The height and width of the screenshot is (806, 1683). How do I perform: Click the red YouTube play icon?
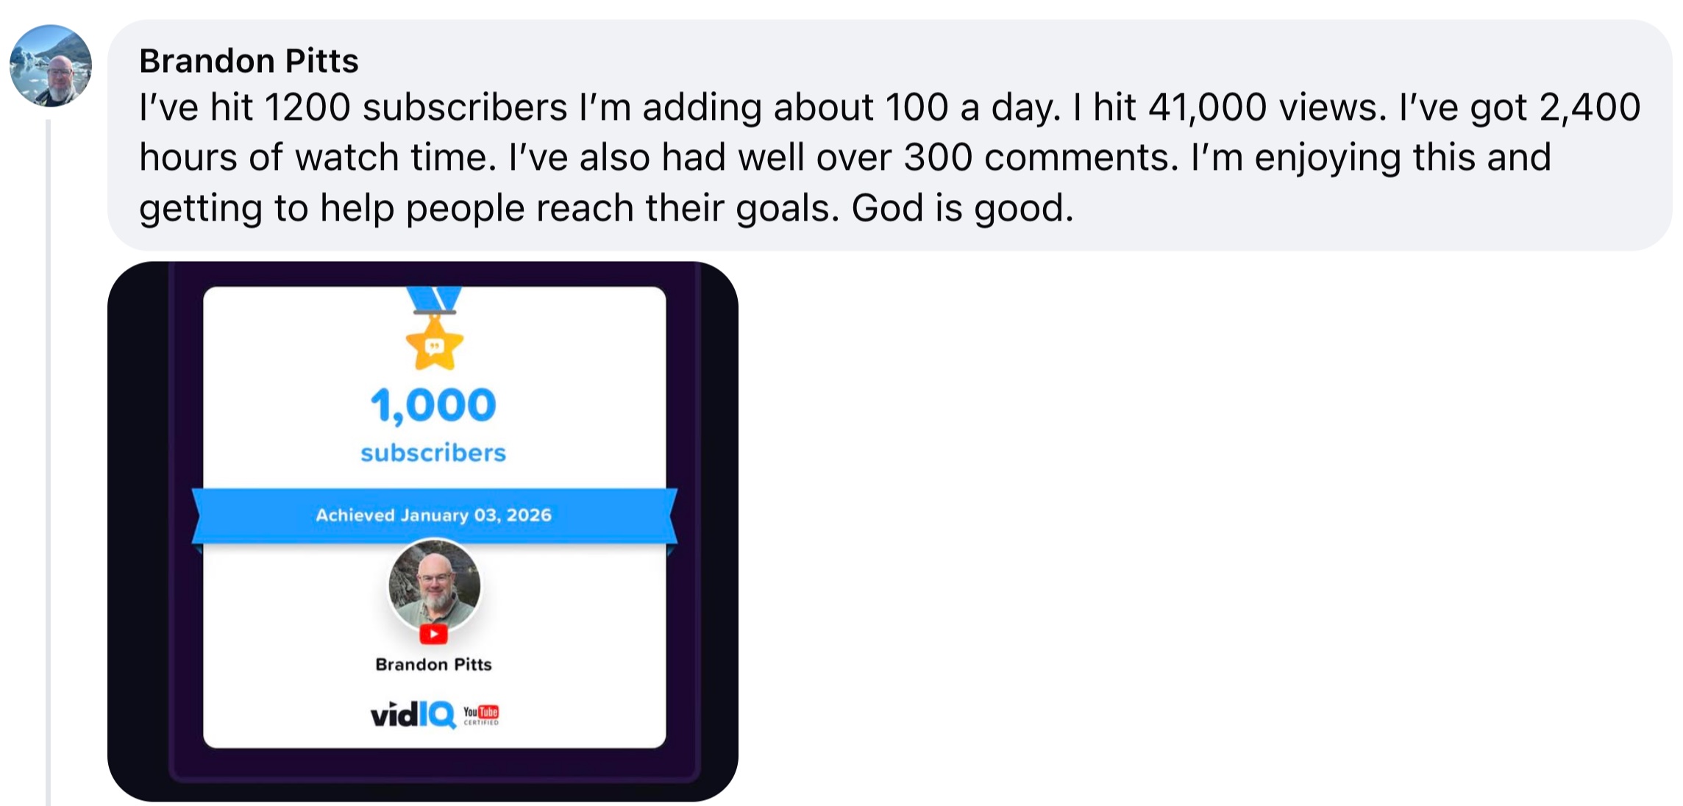coord(434,634)
